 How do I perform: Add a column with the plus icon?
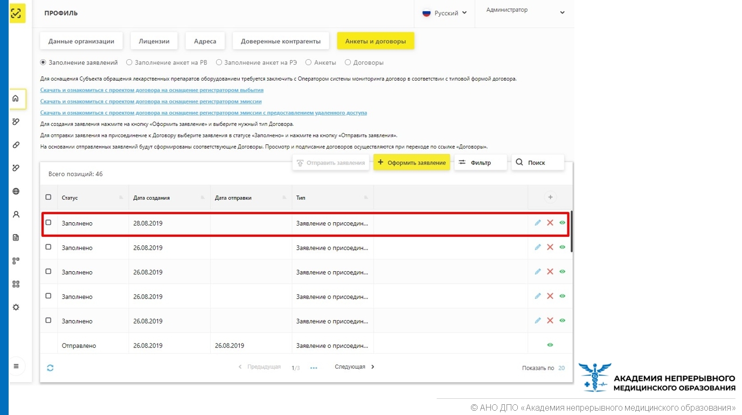coord(550,198)
